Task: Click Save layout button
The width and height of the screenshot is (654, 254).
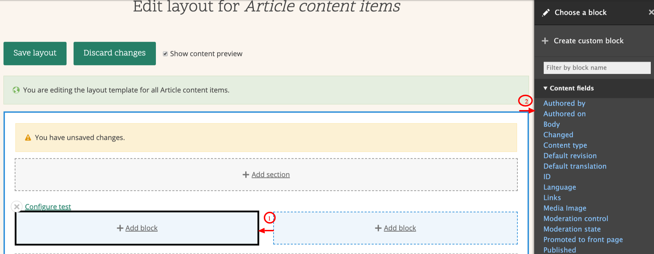Action: [x=35, y=53]
